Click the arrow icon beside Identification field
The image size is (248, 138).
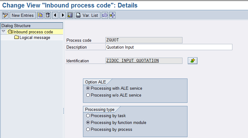(192, 61)
